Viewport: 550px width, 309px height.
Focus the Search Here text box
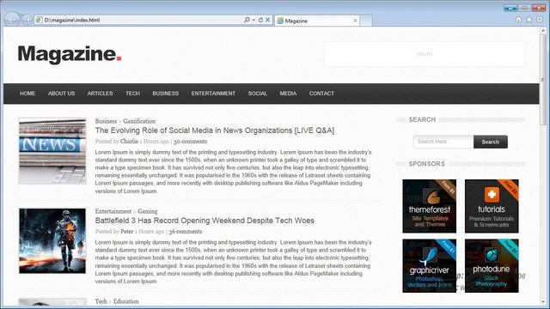(443, 142)
